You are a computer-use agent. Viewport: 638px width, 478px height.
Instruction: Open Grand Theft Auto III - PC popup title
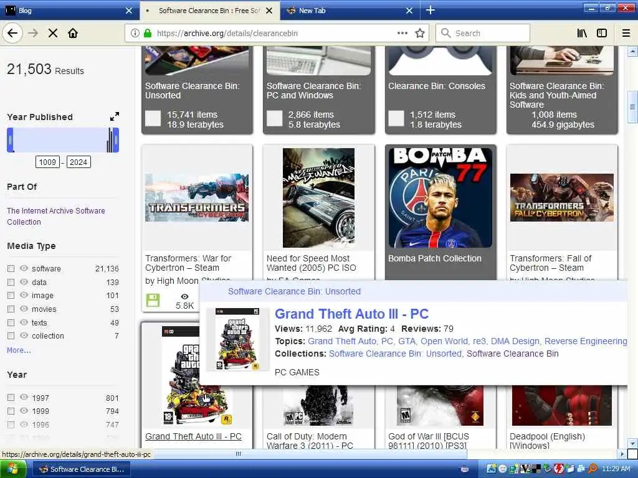pos(351,314)
